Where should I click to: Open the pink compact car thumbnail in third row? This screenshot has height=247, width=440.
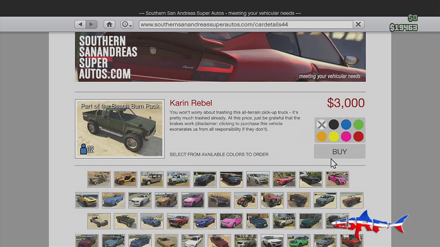[231, 221]
